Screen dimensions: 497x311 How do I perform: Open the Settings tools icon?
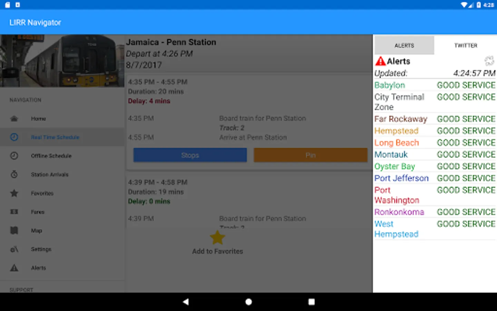[14, 249]
